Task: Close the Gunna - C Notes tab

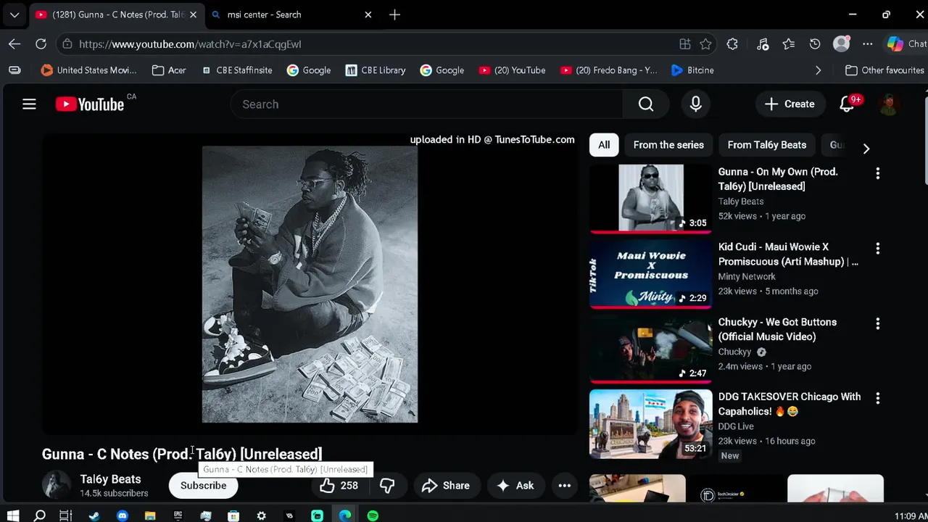Action: [193, 14]
